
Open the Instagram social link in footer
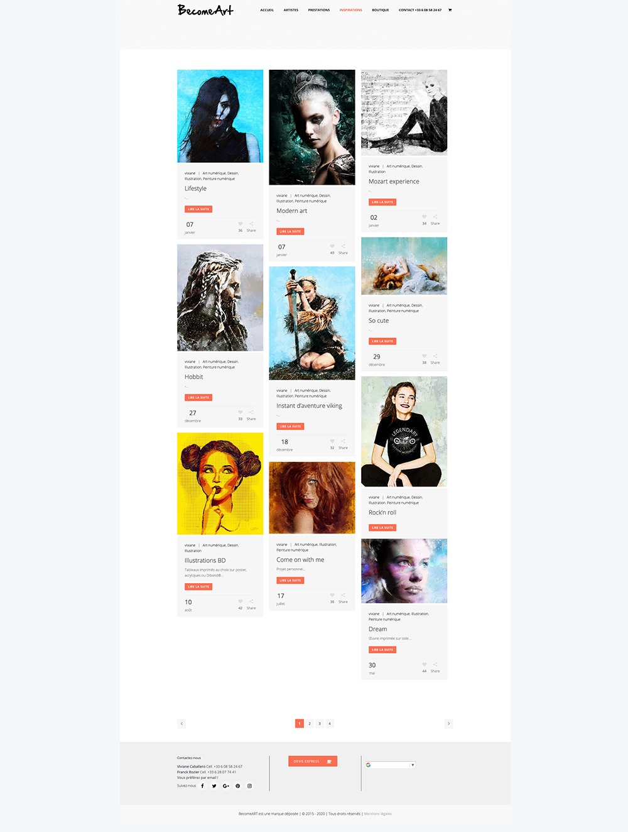pos(249,785)
